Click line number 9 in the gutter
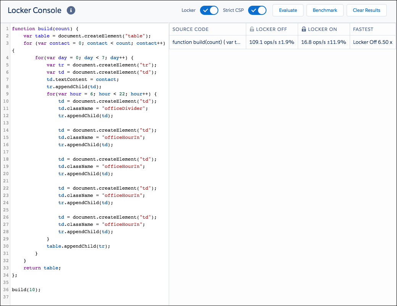Viewport: 397px width, 306px height. [7, 94]
